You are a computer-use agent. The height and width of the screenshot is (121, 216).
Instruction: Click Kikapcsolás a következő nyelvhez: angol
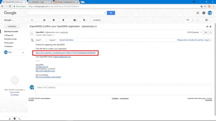coord(193,40)
